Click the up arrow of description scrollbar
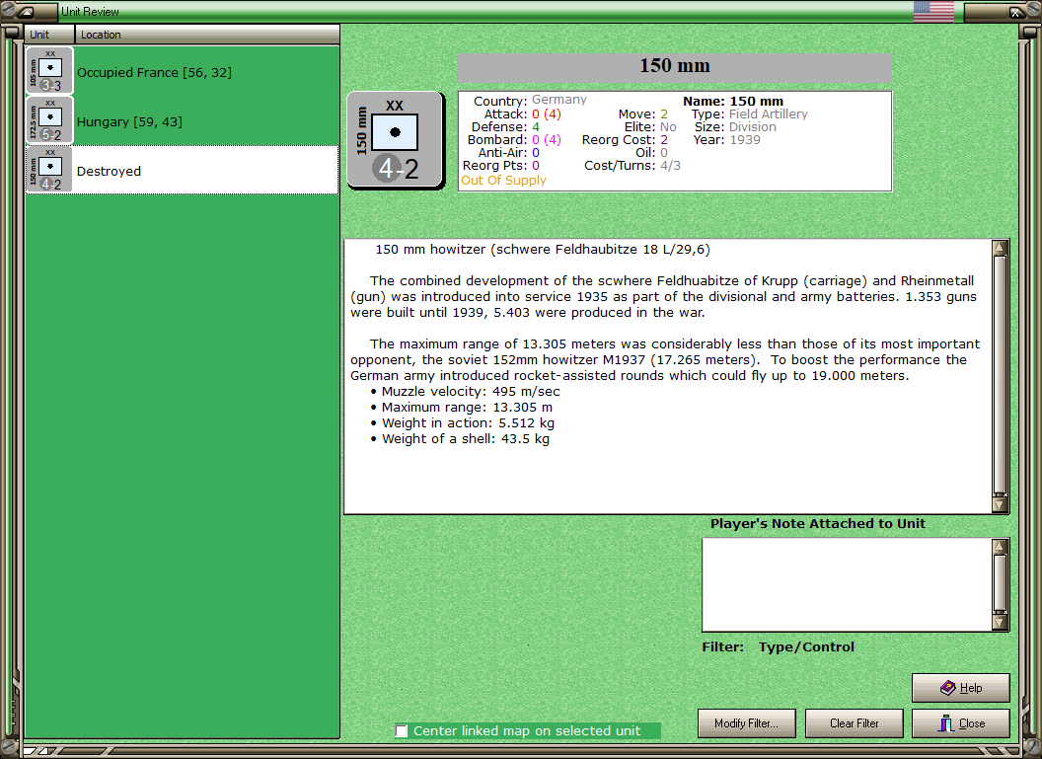This screenshot has height=759, width=1042. 1000,248
